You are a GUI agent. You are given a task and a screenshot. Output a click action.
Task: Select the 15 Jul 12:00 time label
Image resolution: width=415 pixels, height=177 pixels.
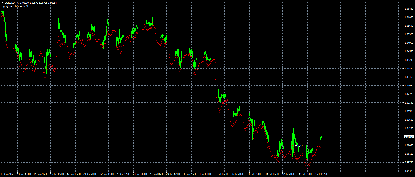point(322,174)
